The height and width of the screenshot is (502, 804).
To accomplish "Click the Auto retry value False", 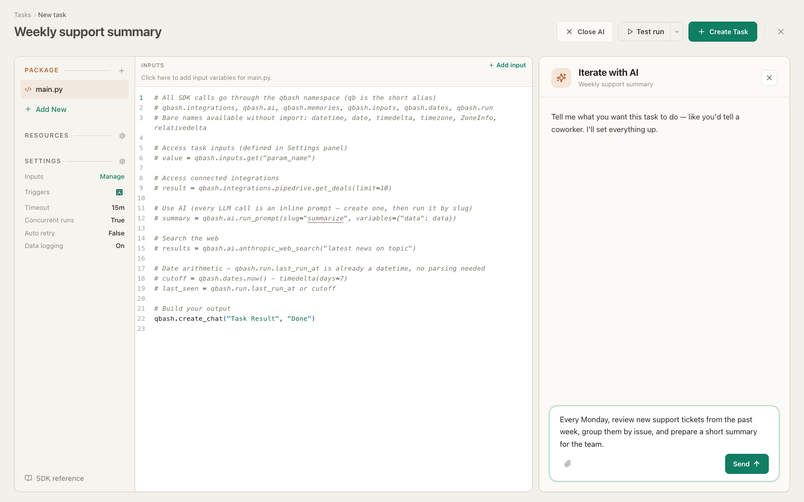I will (x=117, y=233).
